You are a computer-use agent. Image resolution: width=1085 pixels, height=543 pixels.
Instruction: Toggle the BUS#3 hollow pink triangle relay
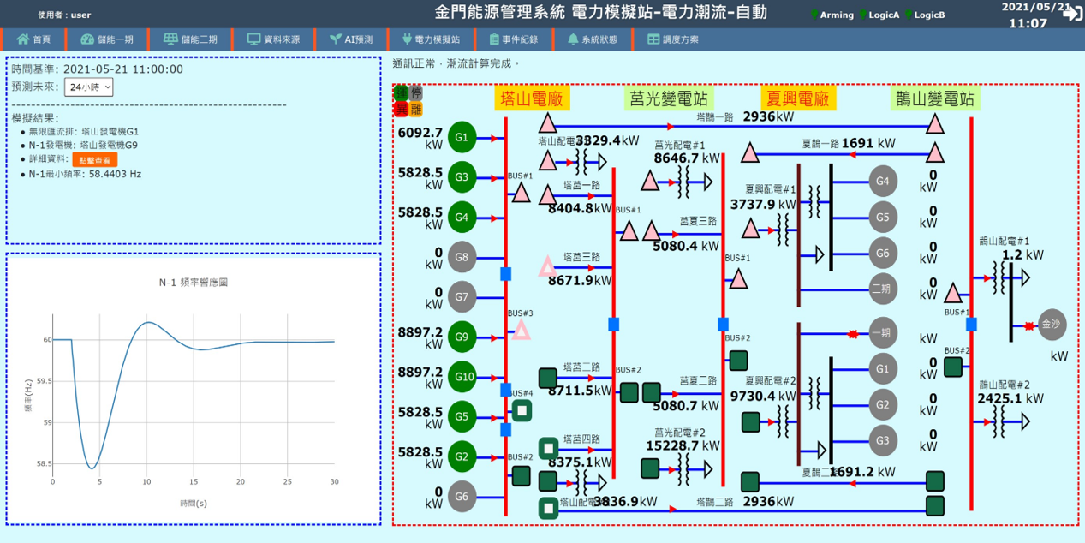[521, 330]
